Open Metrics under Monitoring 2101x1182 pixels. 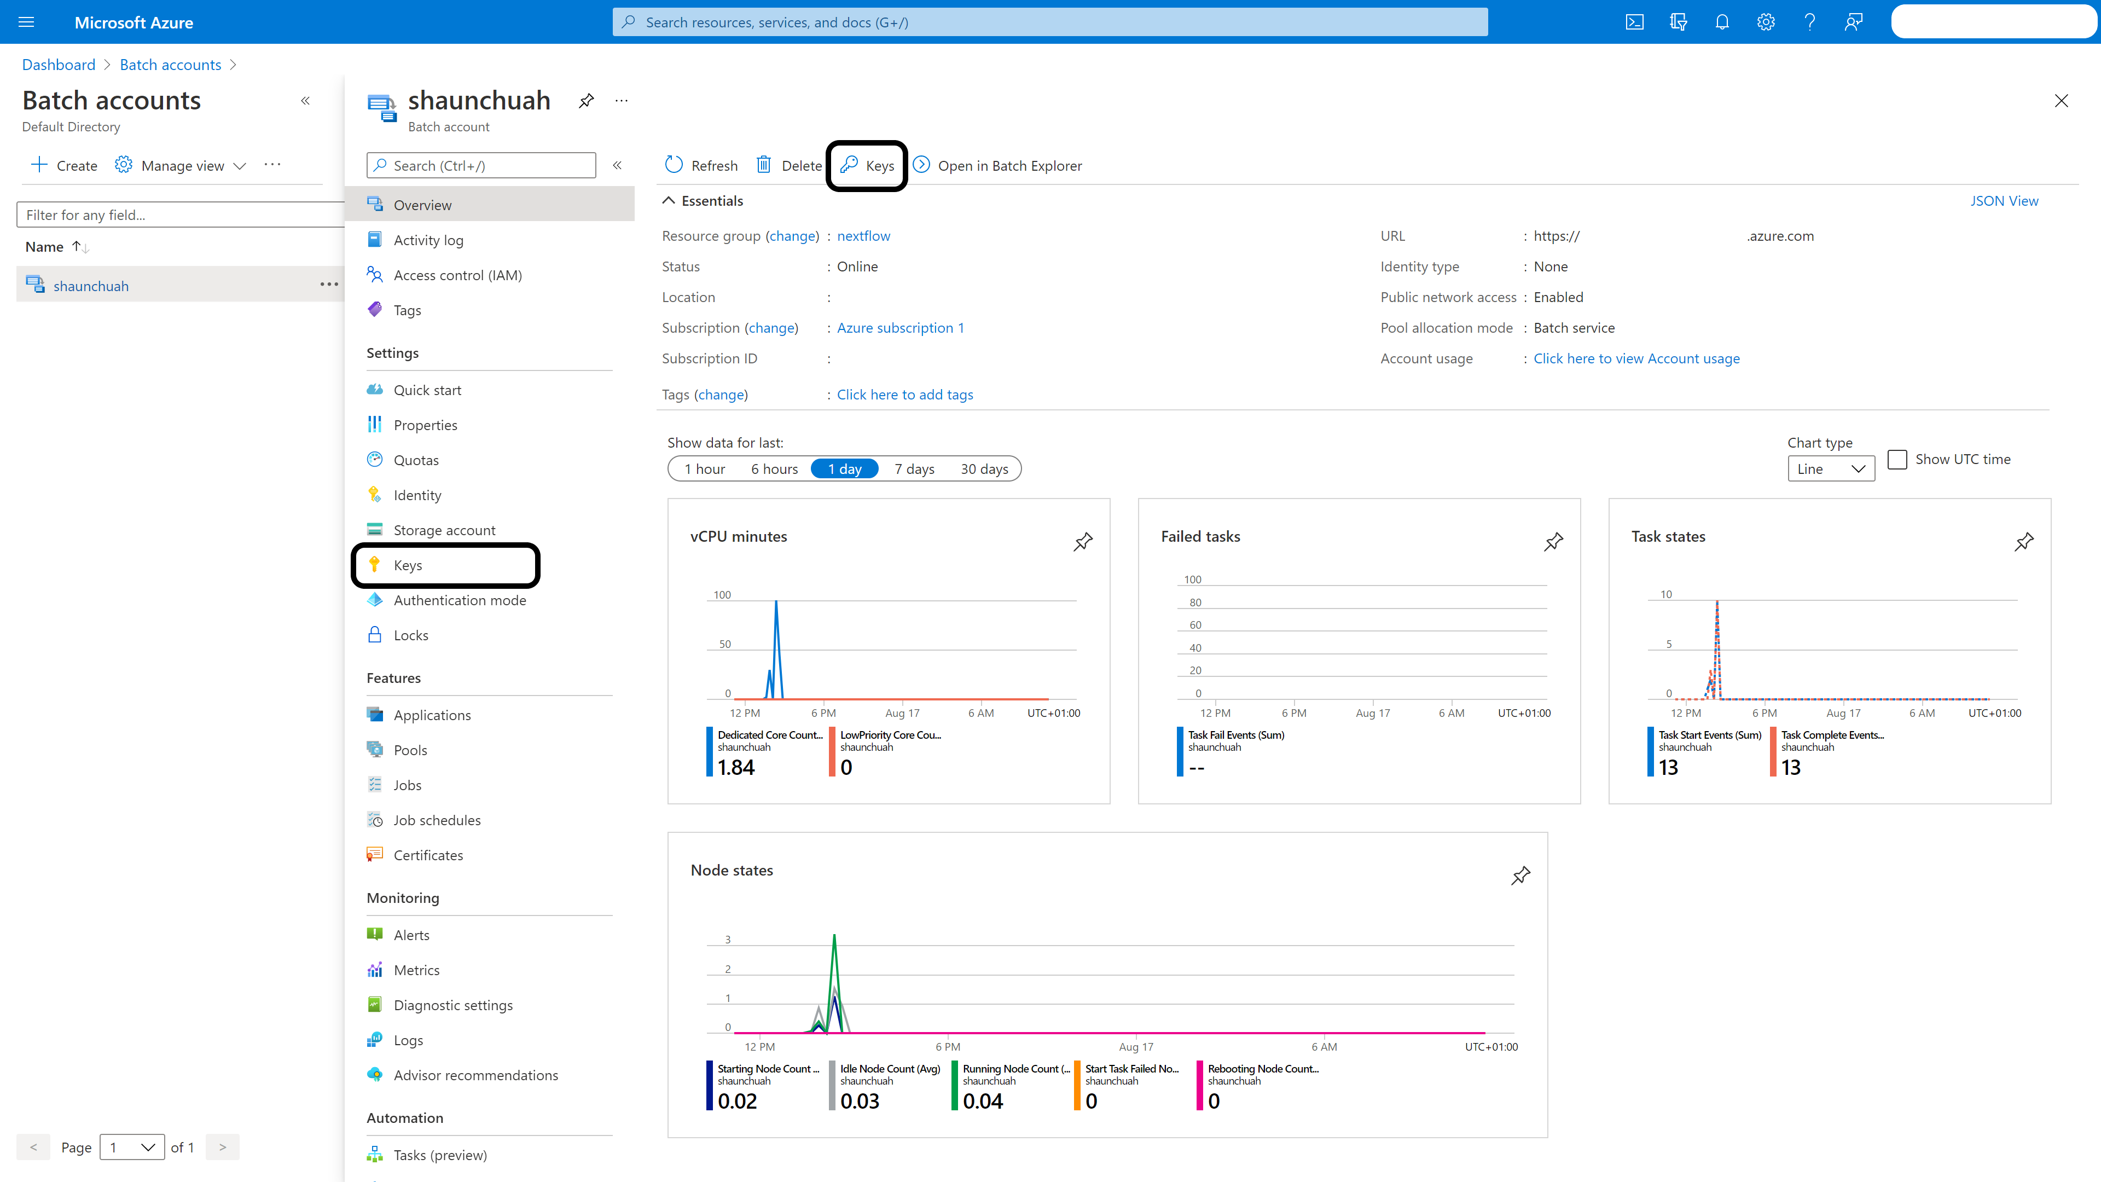(489, 970)
